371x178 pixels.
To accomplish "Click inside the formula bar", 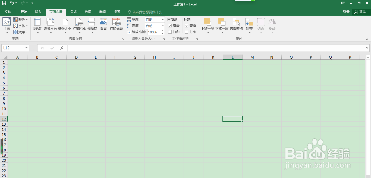I will 216,48.
